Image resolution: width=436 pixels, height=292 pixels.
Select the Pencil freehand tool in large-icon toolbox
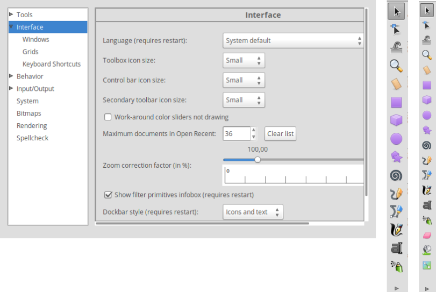click(x=396, y=194)
